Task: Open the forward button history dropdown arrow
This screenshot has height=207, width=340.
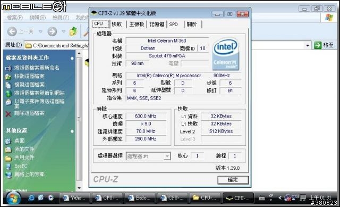Action: pyautogui.click(x=64, y=31)
